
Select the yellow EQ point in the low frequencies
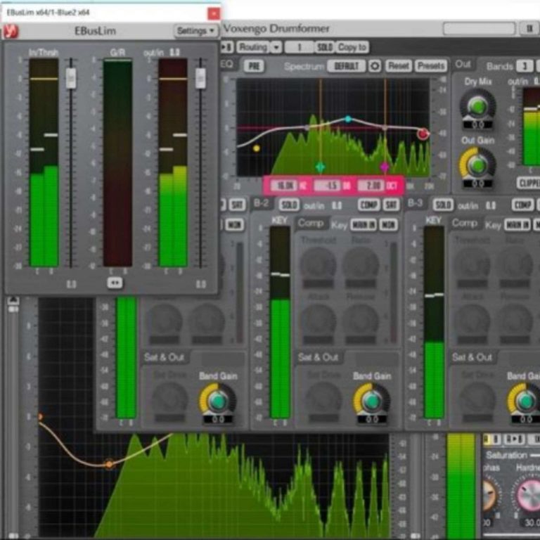click(x=256, y=148)
